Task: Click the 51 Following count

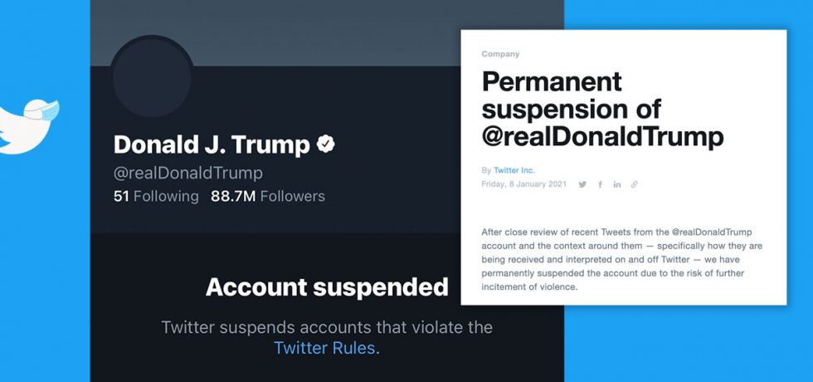Action: [156, 197]
